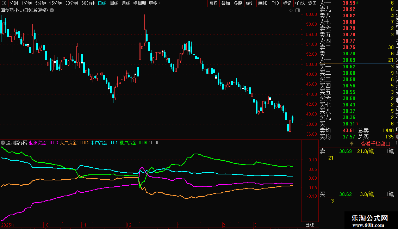Expand the 股朋指标网 indicator dropdown arrow

3,143
